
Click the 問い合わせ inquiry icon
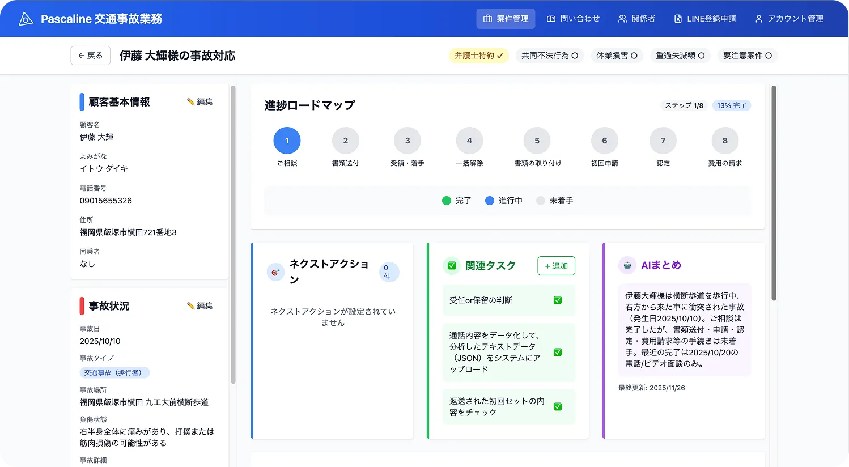click(x=550, y=18)
